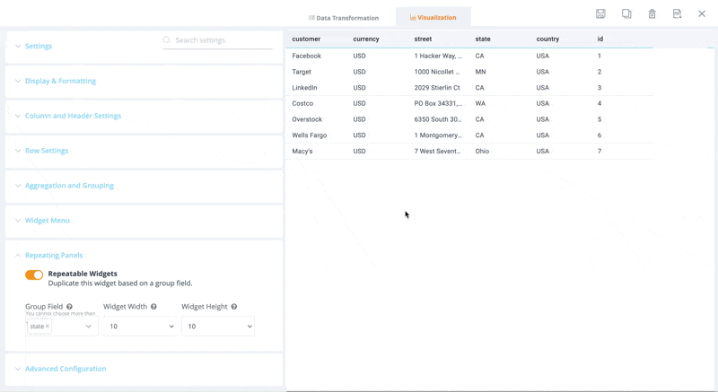Click the MN state cell
Screen dimensions: 718x392
coord(480,72)
